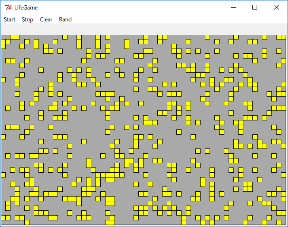Select the Stop menu item
The height and width of the screenshot is (227, 288).
pos(28,20)
